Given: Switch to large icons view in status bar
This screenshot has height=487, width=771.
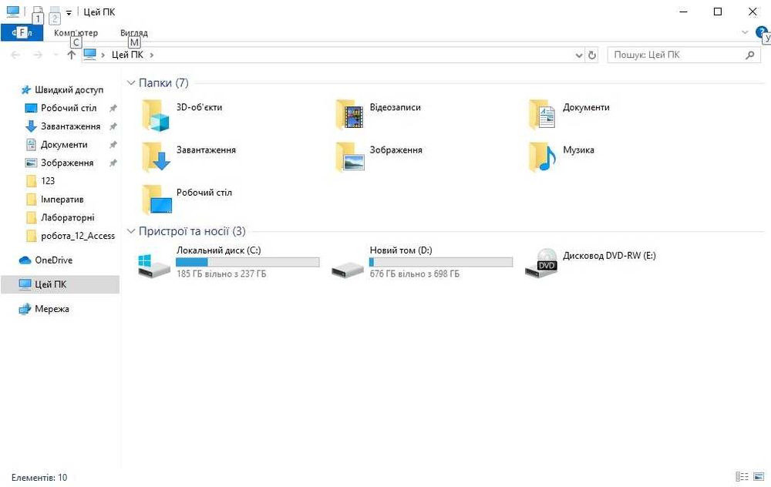Looking at the screenshot, I should click(758, 477).
